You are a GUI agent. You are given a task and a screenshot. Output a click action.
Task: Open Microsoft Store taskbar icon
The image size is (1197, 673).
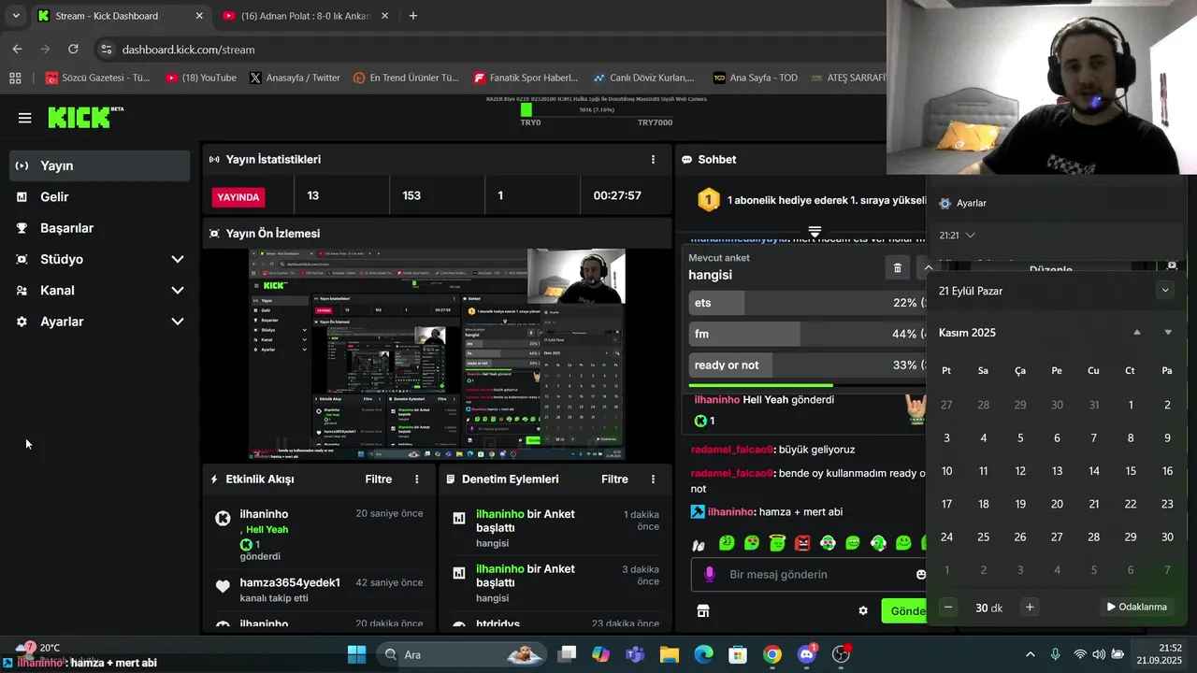point(738,654)
